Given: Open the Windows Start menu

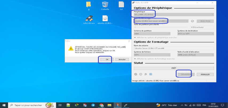Looking at the screenshot, I should pos(4,105).
